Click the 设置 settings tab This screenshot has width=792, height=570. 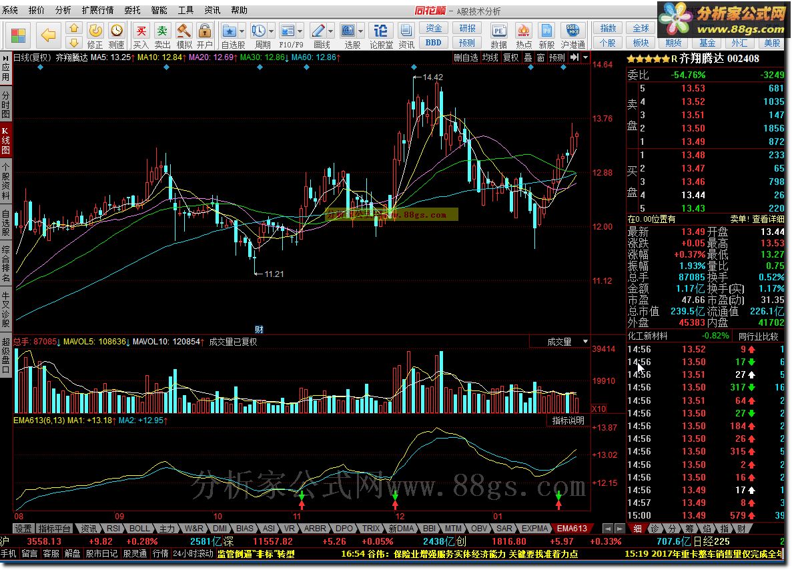pyautogui.click(x=23, y=528)
